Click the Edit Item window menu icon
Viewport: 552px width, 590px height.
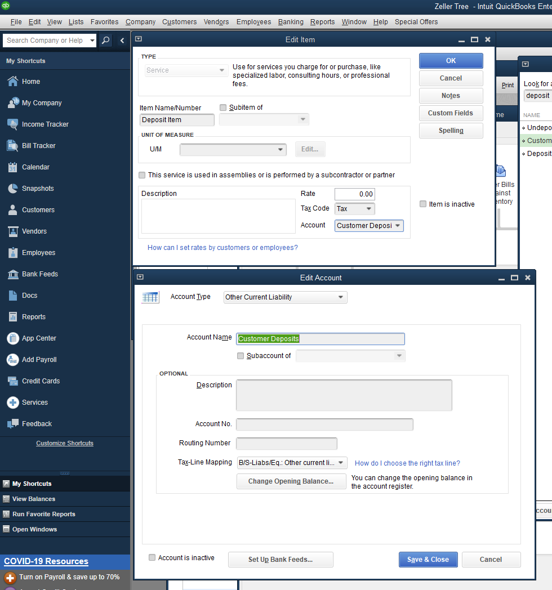tap(139, 39)
